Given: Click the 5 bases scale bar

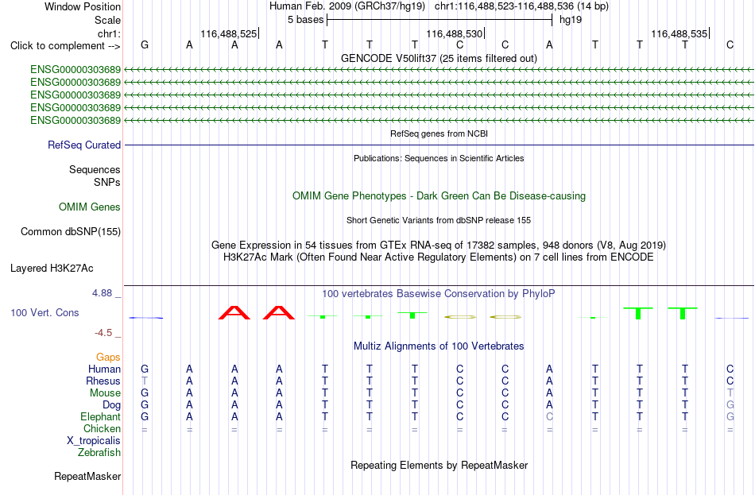Looking at the screenshot, I should 439,20.
